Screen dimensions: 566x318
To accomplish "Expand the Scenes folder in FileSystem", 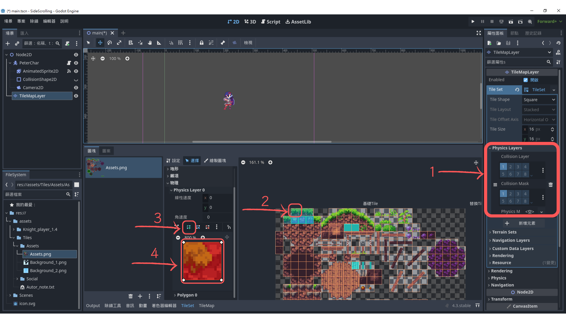I will click(x=10, y=295).
